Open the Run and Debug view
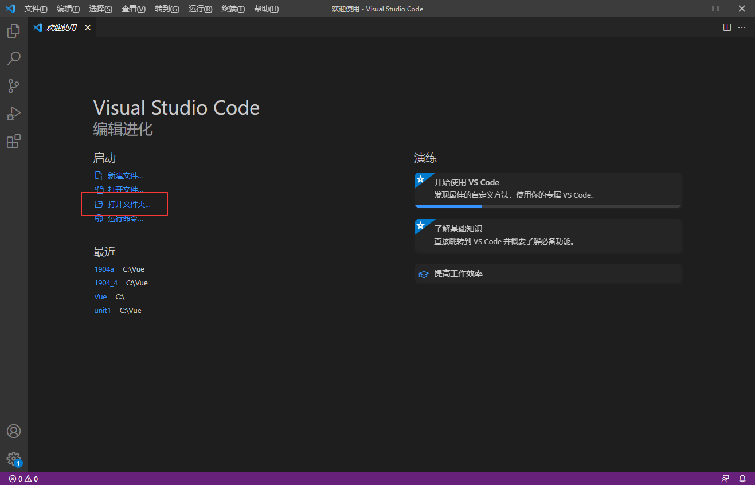 14,114
